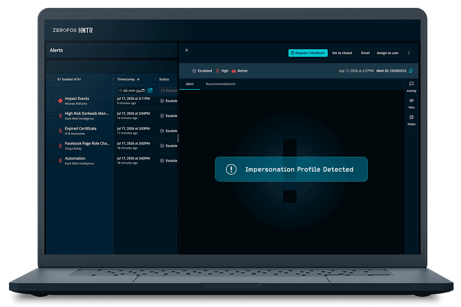Open the Automation alert
The height and width of the screenshot is (307, 461).
tap(75, 158)
